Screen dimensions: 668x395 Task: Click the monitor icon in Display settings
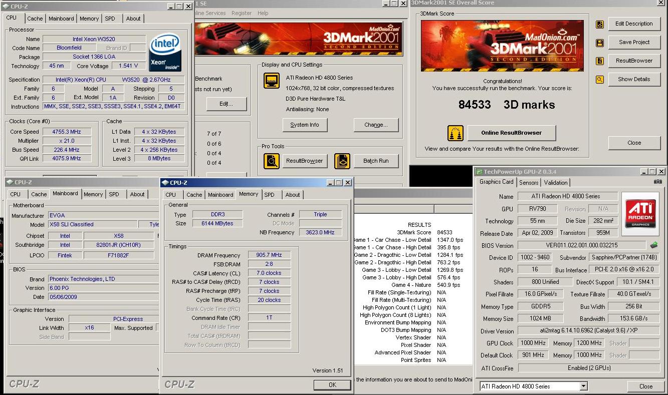point(272,81)
